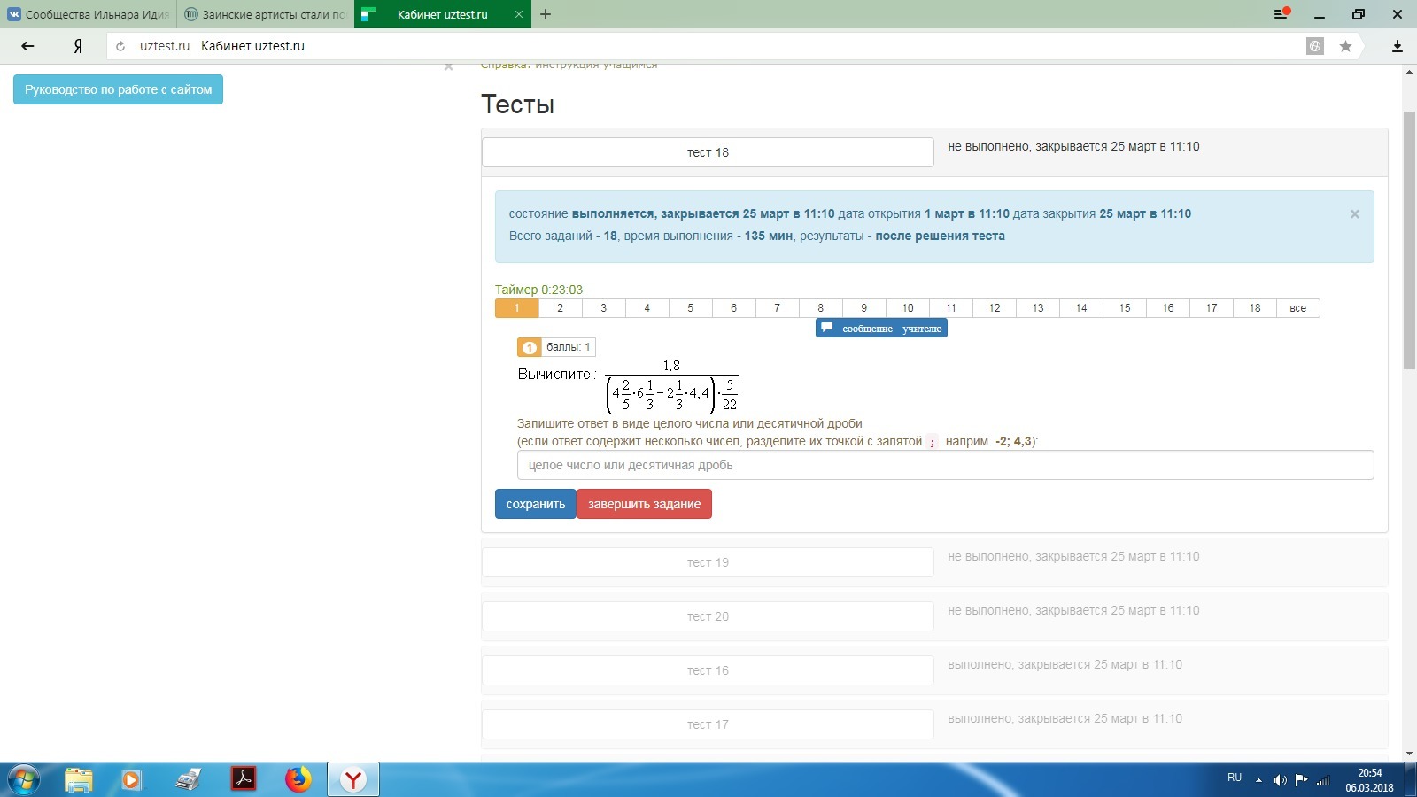Viewport: 1417px width, 797px height.
Task: Select question 5 in the task navigator
Action: coord(690,308)
